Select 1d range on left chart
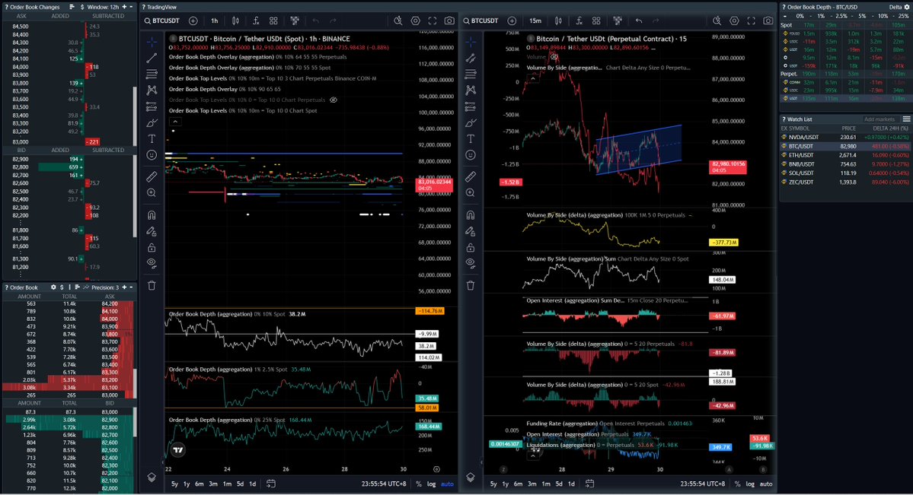This screenshot has width=913, height=495. [x=252, y=484]
